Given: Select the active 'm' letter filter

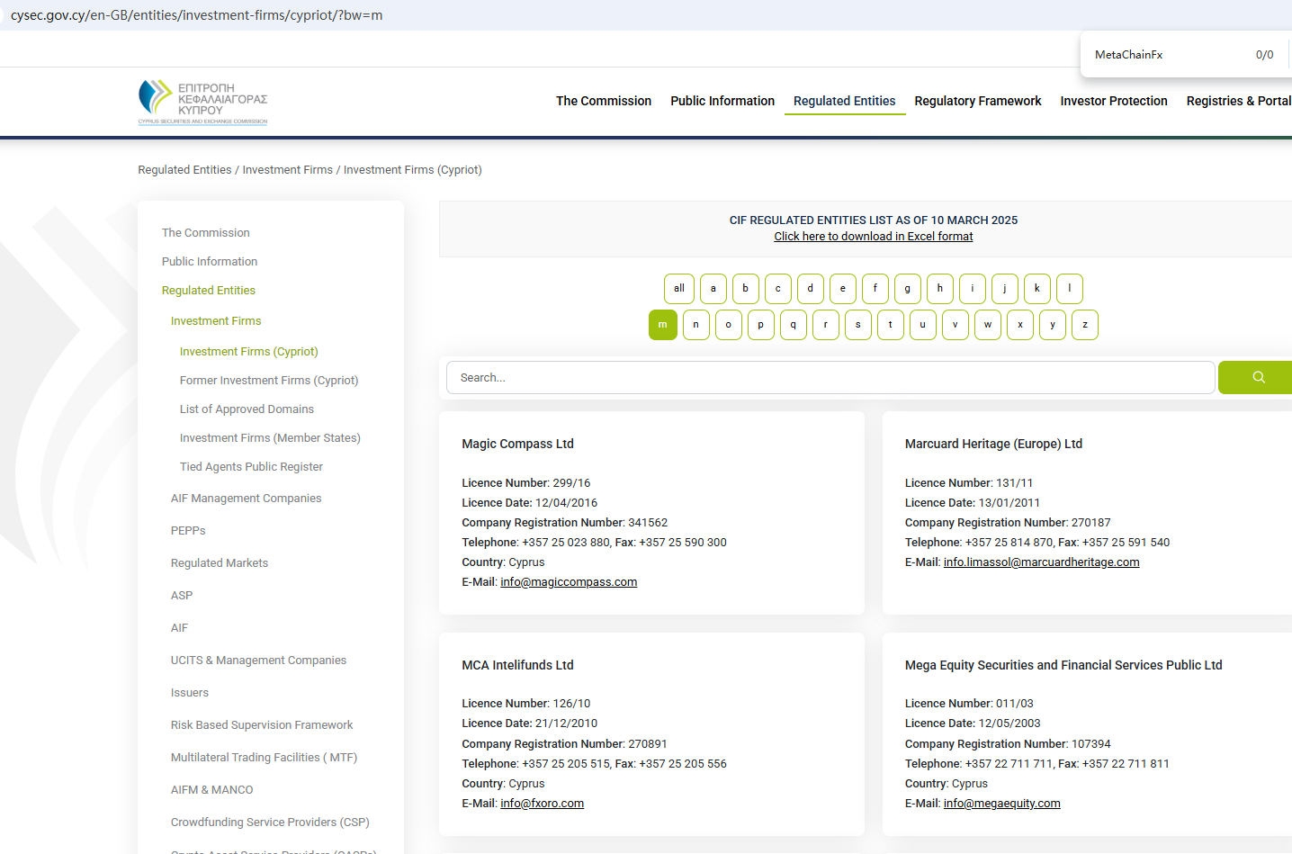Looking at the screenshot, I should click(x=662, y=325).
